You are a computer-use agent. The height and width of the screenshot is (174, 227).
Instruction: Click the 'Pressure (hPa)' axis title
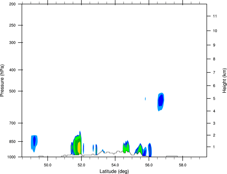tap(2, 81)
